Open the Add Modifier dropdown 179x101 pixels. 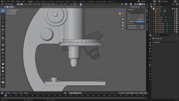click(x=165, y=42)
